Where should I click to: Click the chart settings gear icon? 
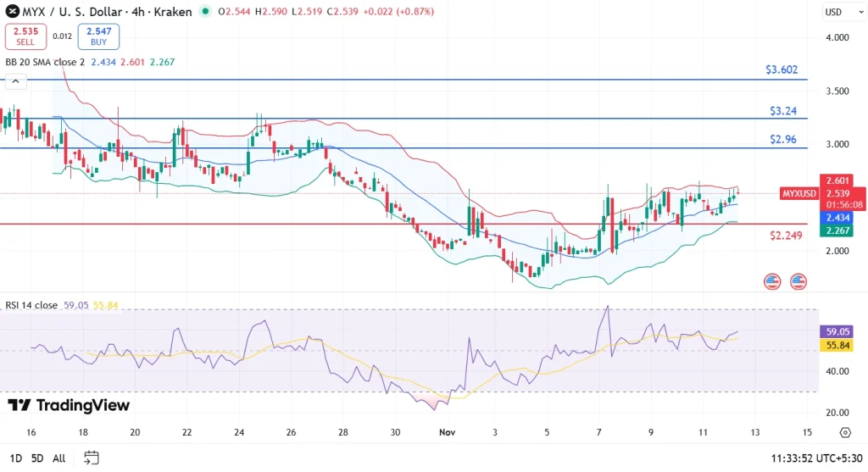[x=844, y=432]
